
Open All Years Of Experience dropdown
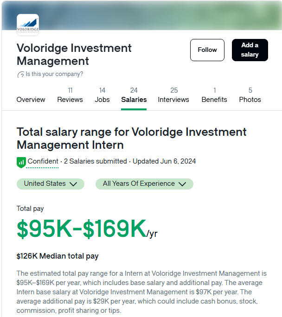(x=144, y=184)
